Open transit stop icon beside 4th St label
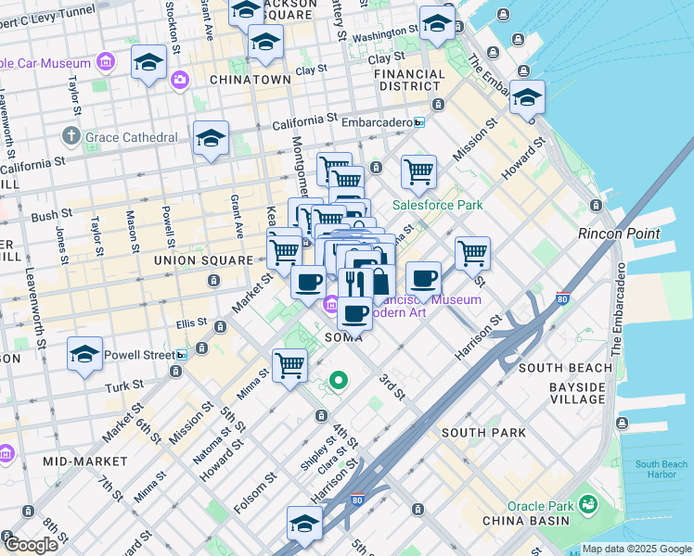 pos(321,415)
